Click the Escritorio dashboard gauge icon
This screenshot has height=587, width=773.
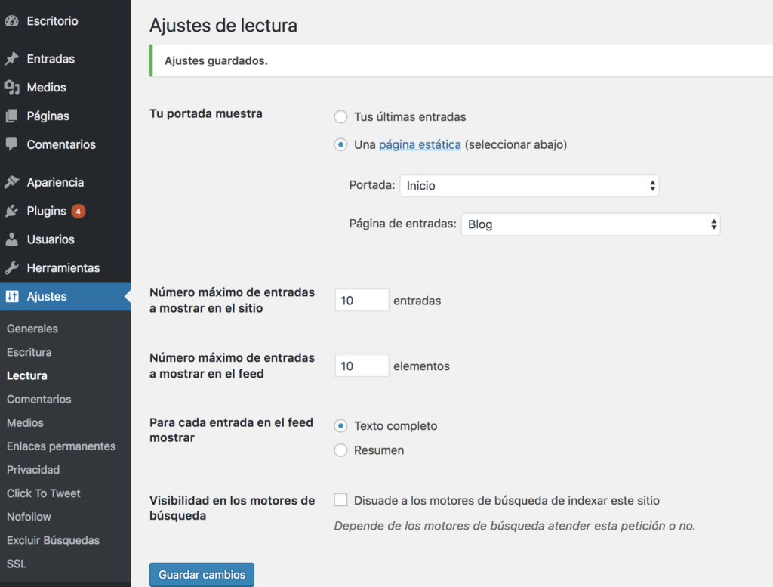pos(12,20)
